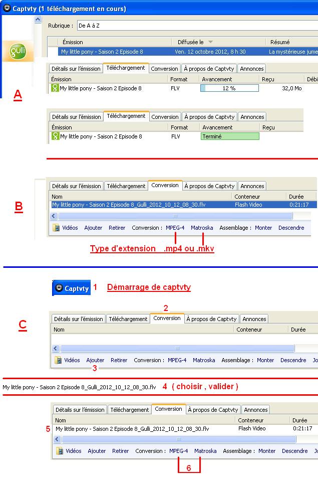Screen dimensions: 318x477
Task: Select the Téléchargement tab above the 12 % download
Action: point(126,68)
